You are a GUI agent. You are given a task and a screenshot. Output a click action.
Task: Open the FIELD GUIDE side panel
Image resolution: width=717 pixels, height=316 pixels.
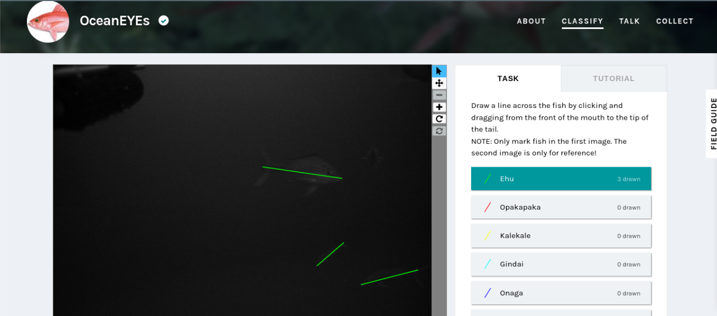coord(713,124)
